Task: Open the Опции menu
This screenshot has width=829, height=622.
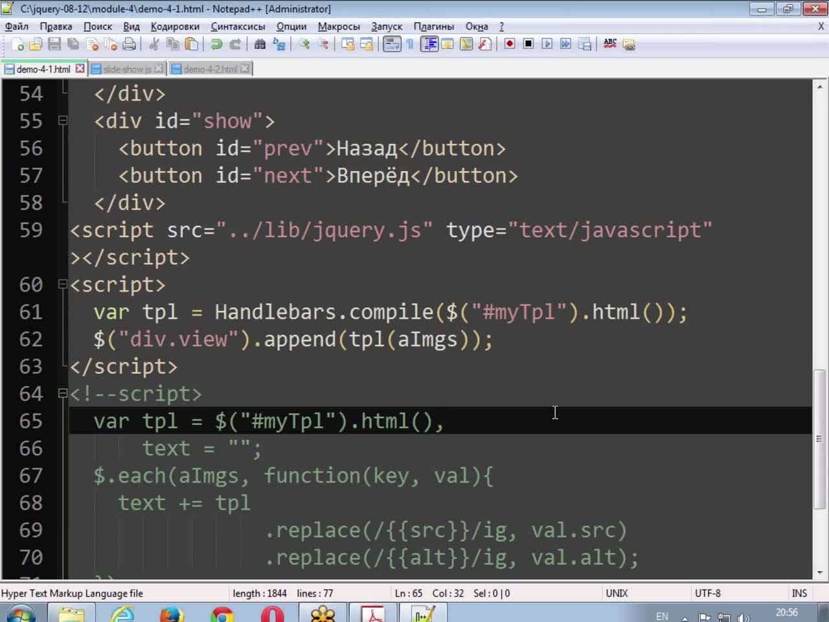Action: [x=291, y=27]
